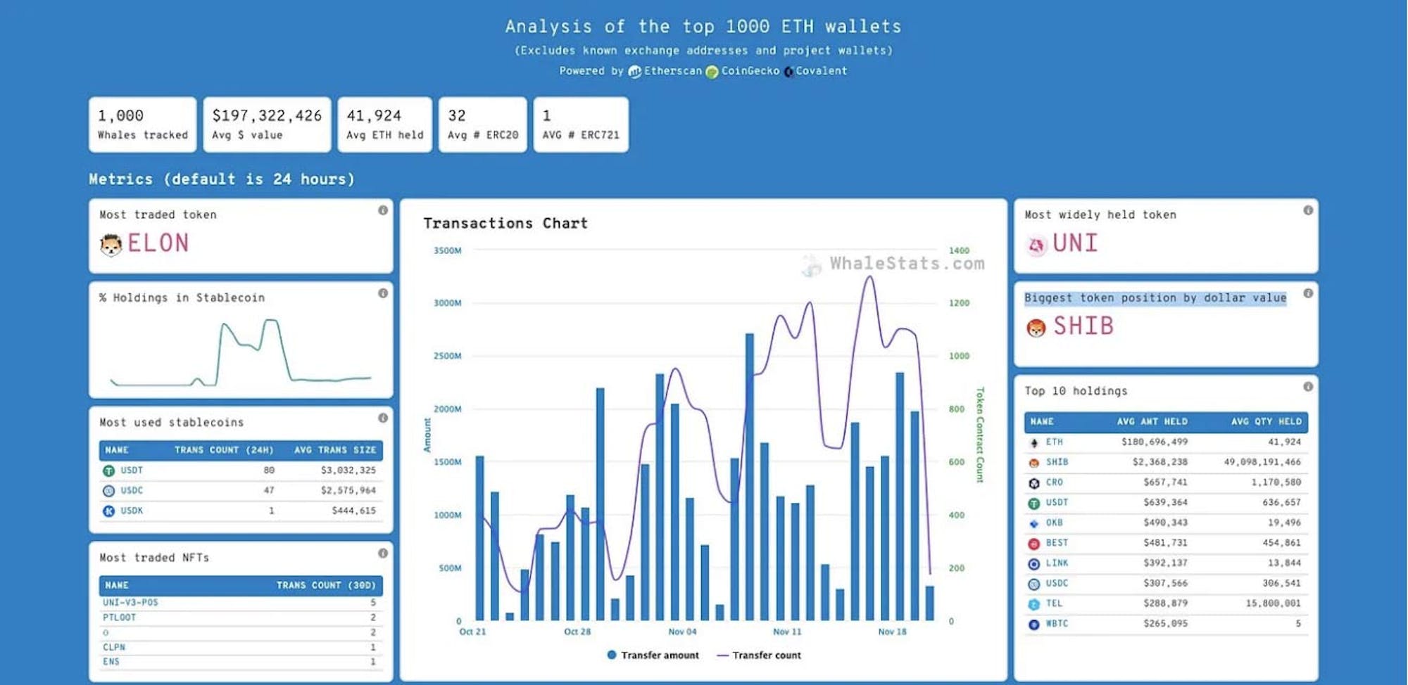This screenshot has width=1408, height=685.
Task: Click the ELON token name
Action: point(158,244)
